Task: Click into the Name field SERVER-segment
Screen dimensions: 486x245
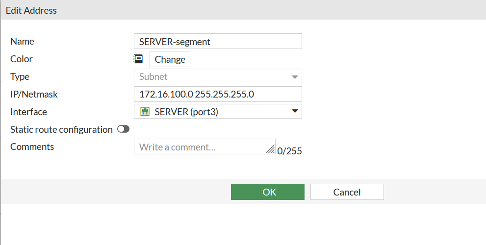Action: click(x=217, y=42)
